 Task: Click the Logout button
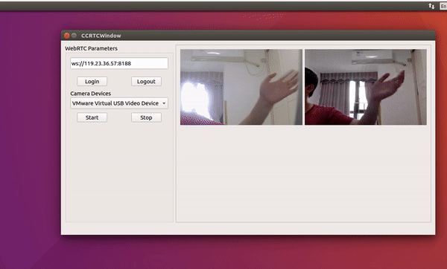pos(146,81)
